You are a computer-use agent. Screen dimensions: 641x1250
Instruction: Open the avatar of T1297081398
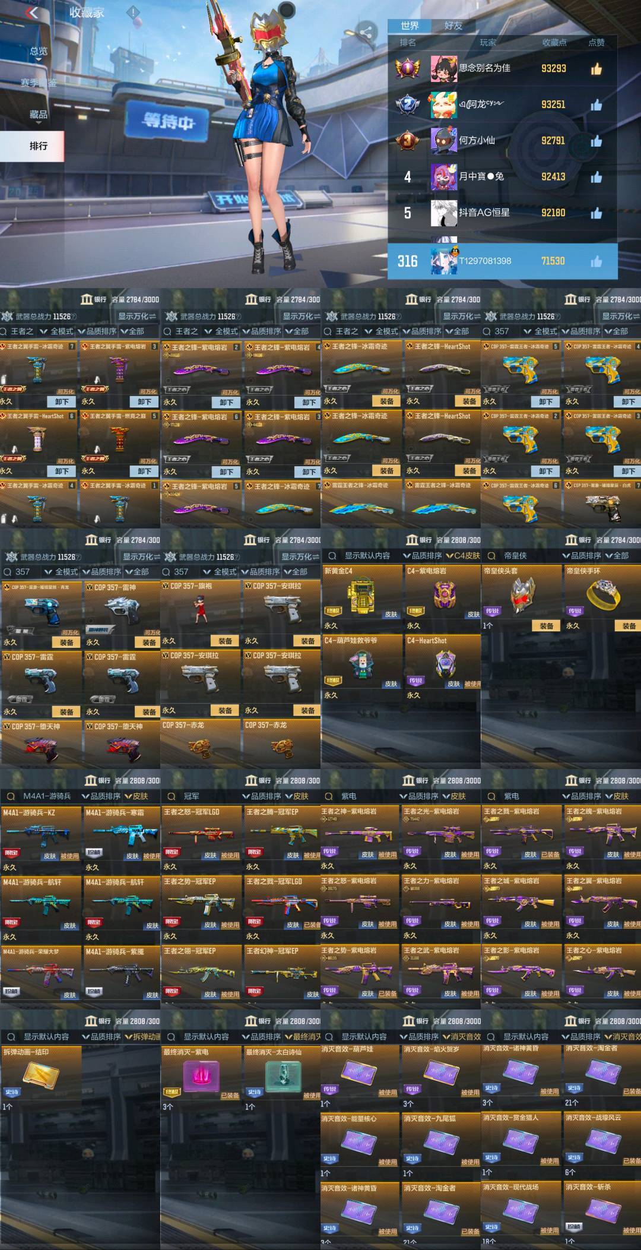(443, 261)
